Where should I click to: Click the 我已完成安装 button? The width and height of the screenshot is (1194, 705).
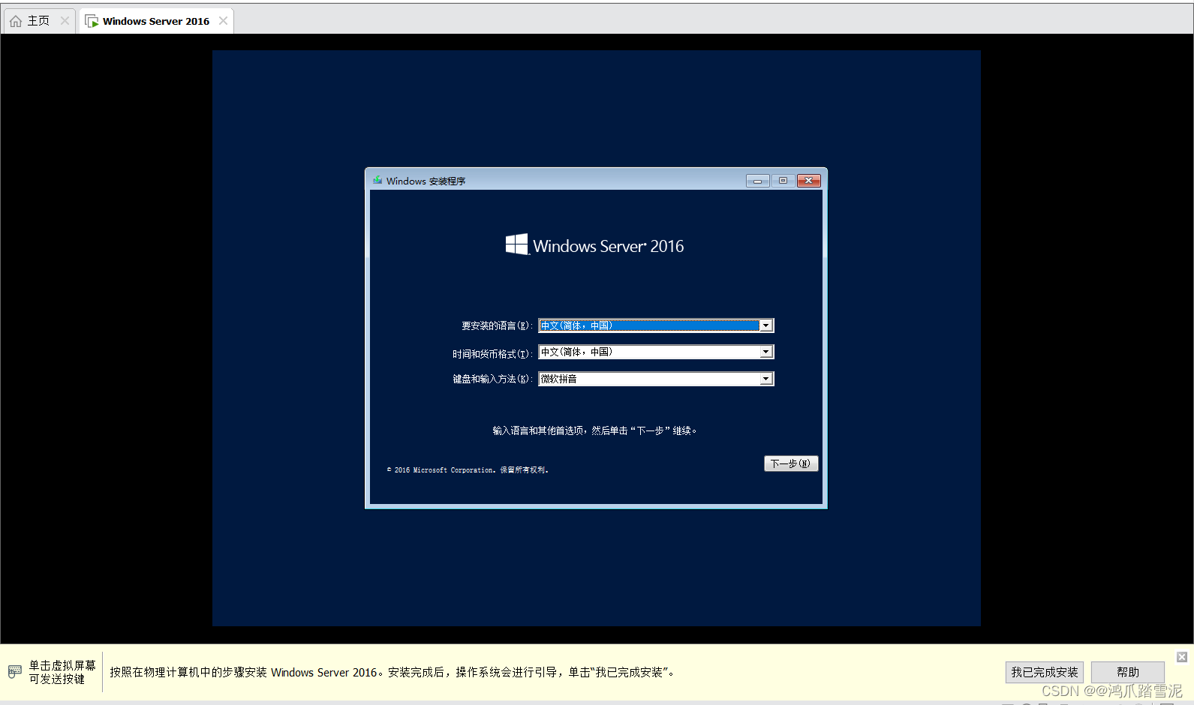1044,672
